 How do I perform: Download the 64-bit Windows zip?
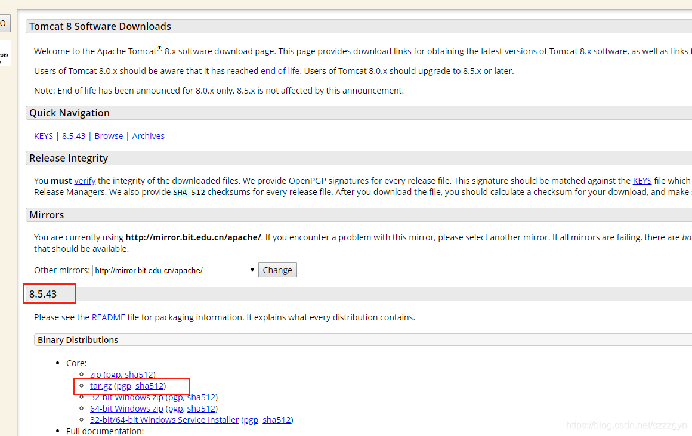pyautogui.click(x=126, y=409)
